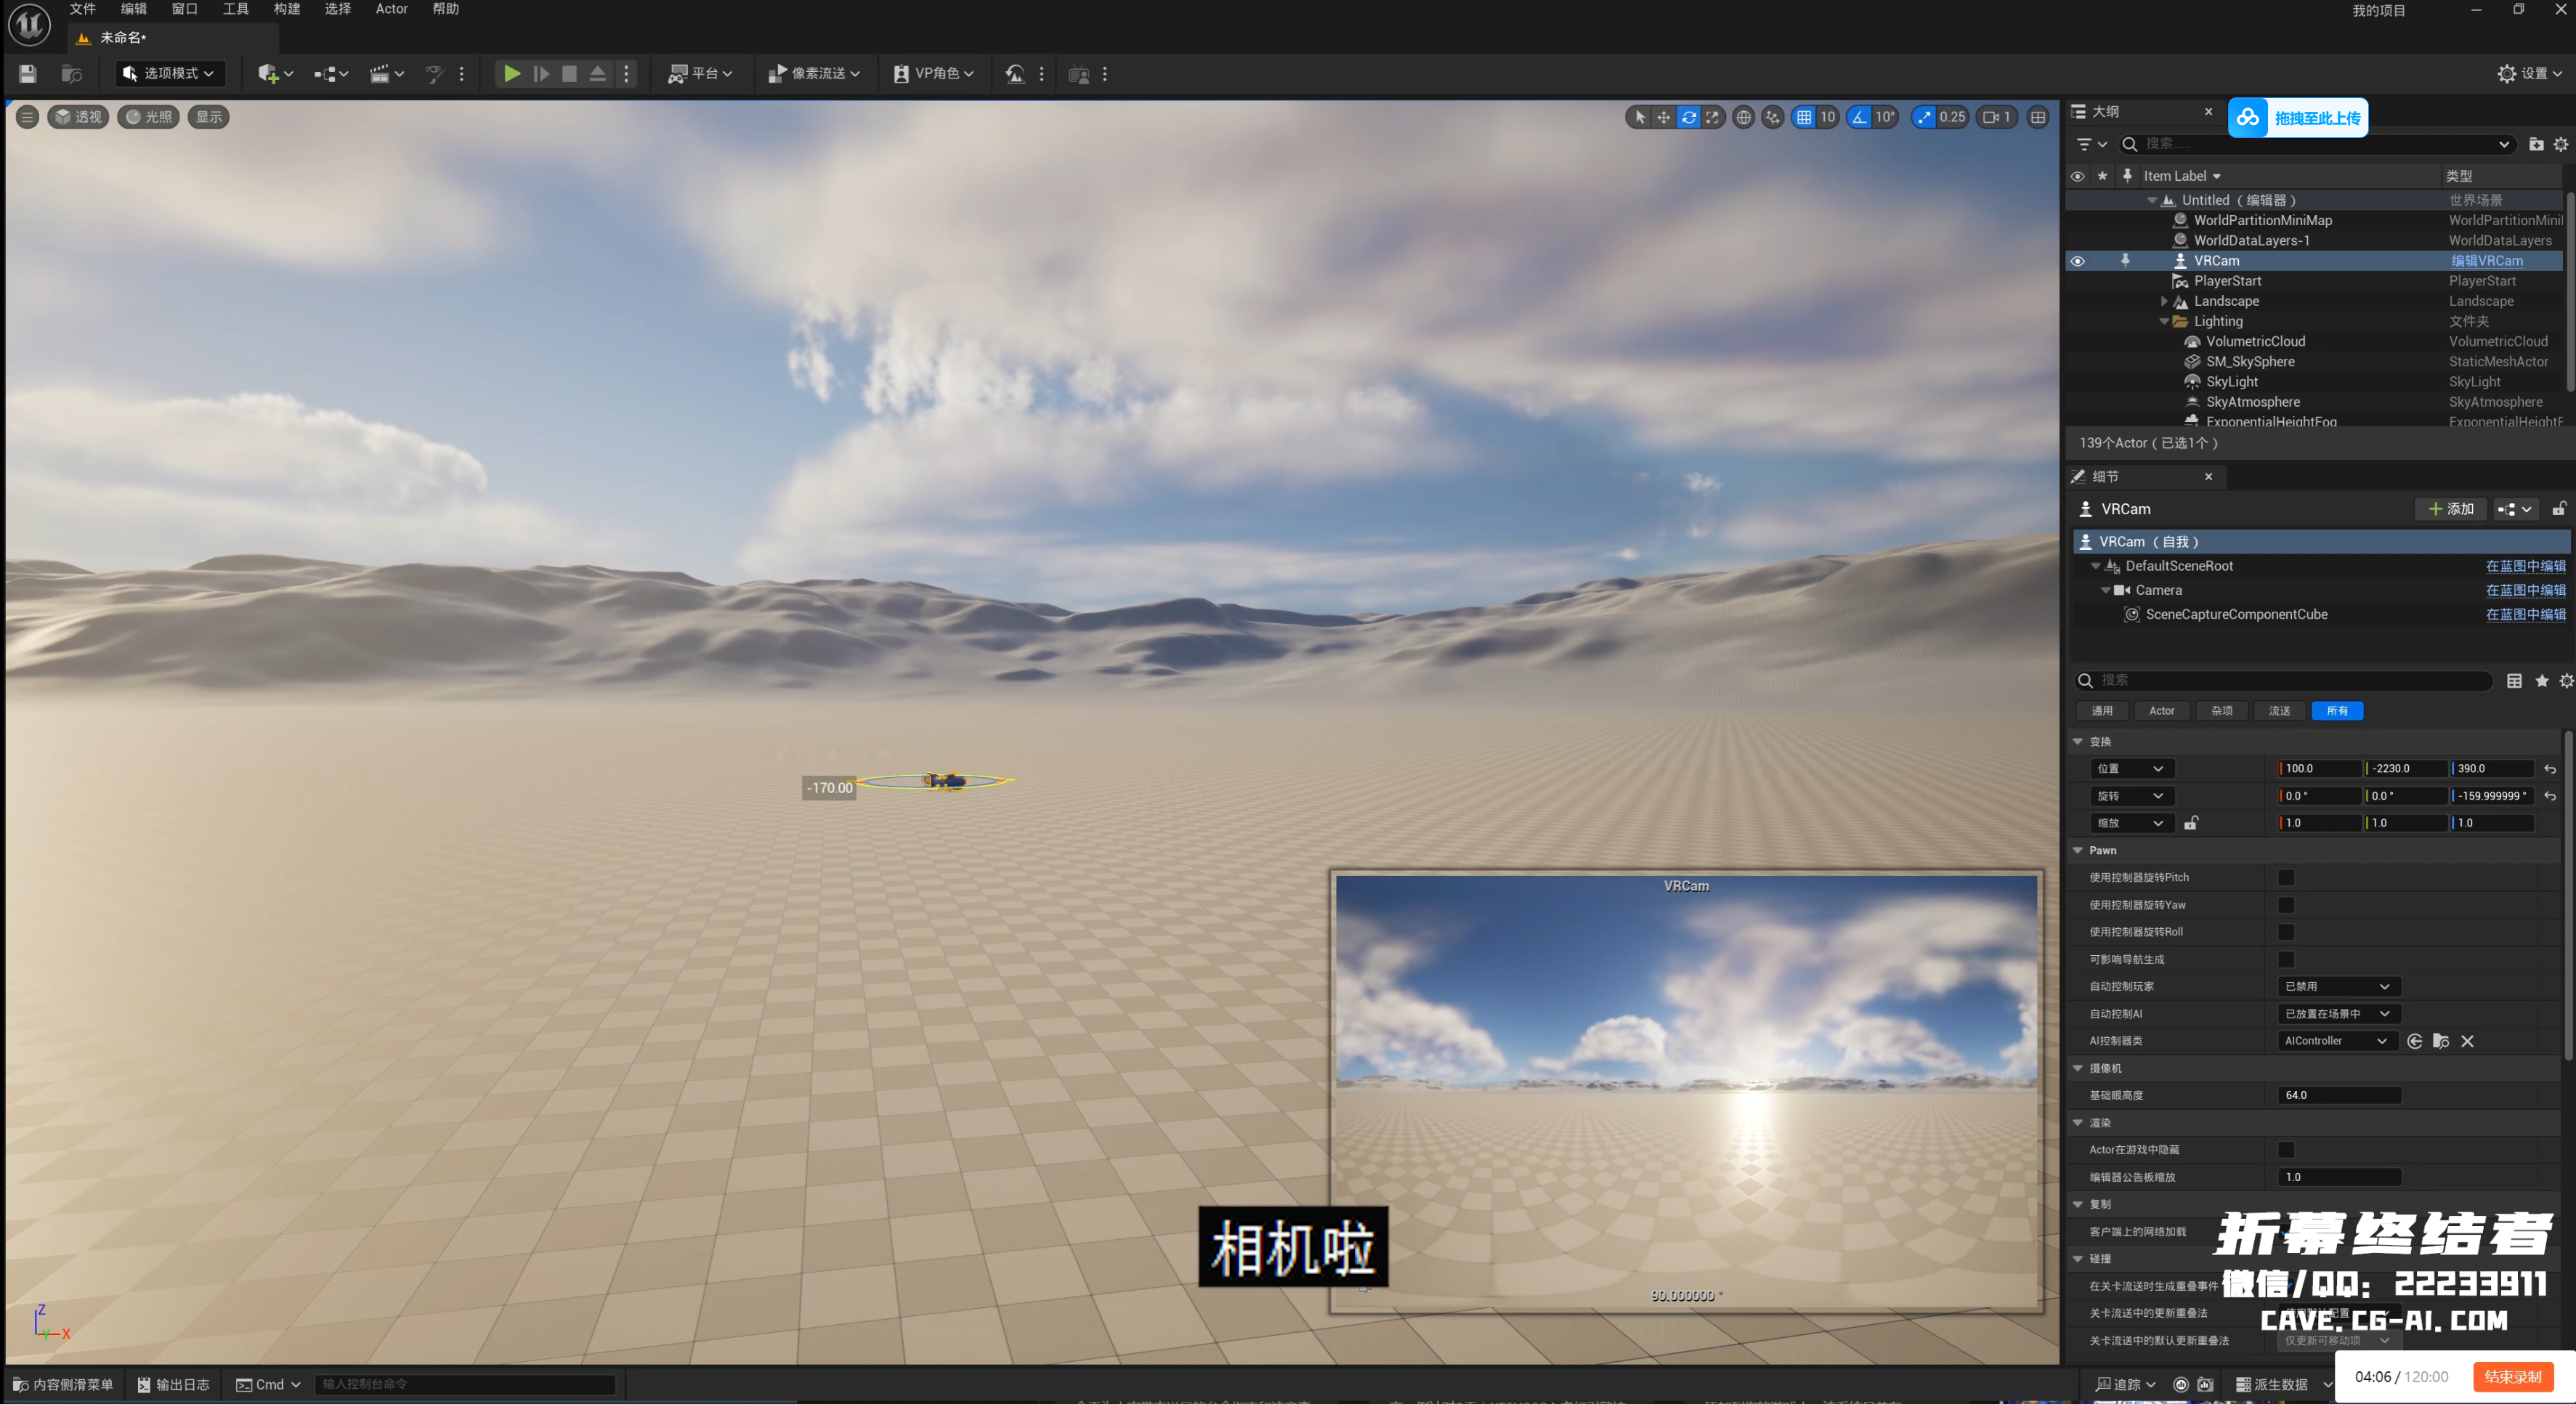
Task: Toggle visibility eye for the VRCam actor
Action: click(x=2077, y=261)
